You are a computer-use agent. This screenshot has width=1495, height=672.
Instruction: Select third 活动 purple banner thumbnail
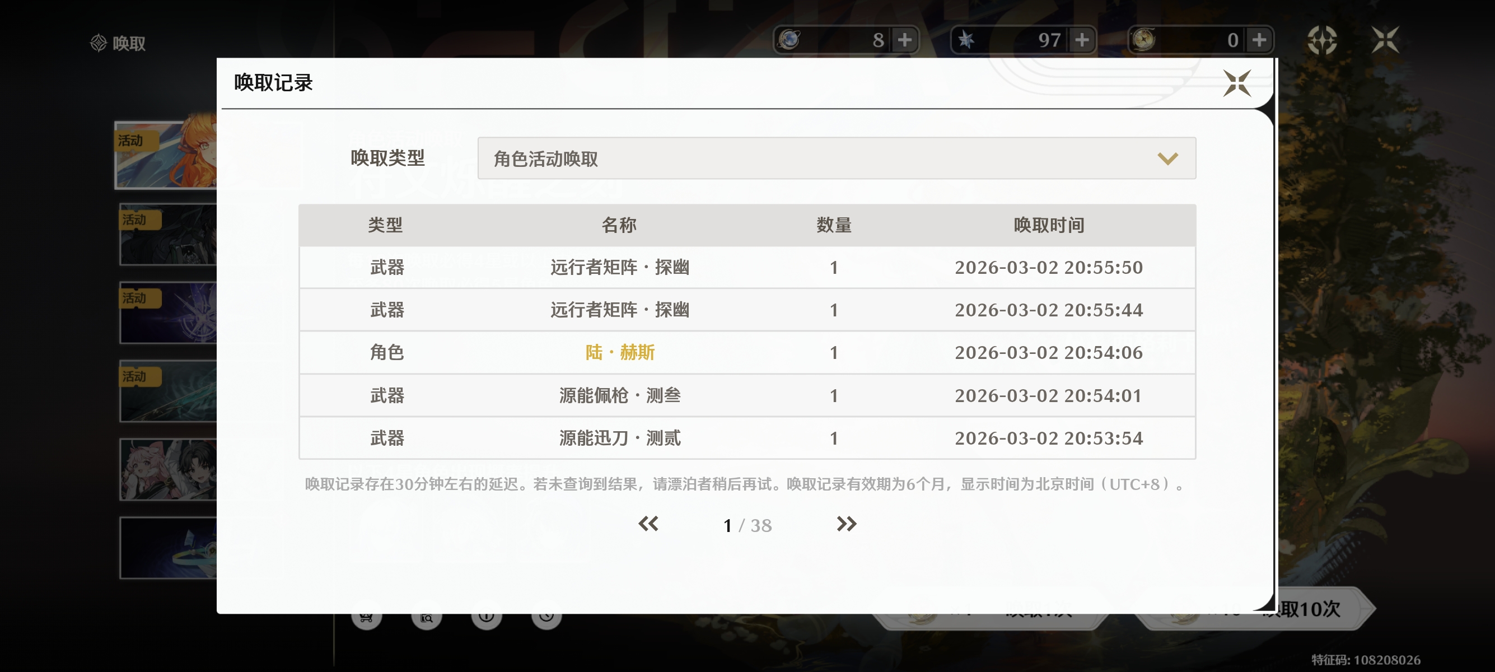point(169,313)
